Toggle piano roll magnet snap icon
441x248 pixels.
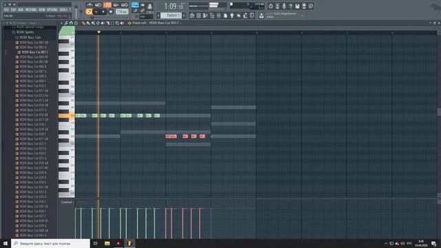[71, 23]
